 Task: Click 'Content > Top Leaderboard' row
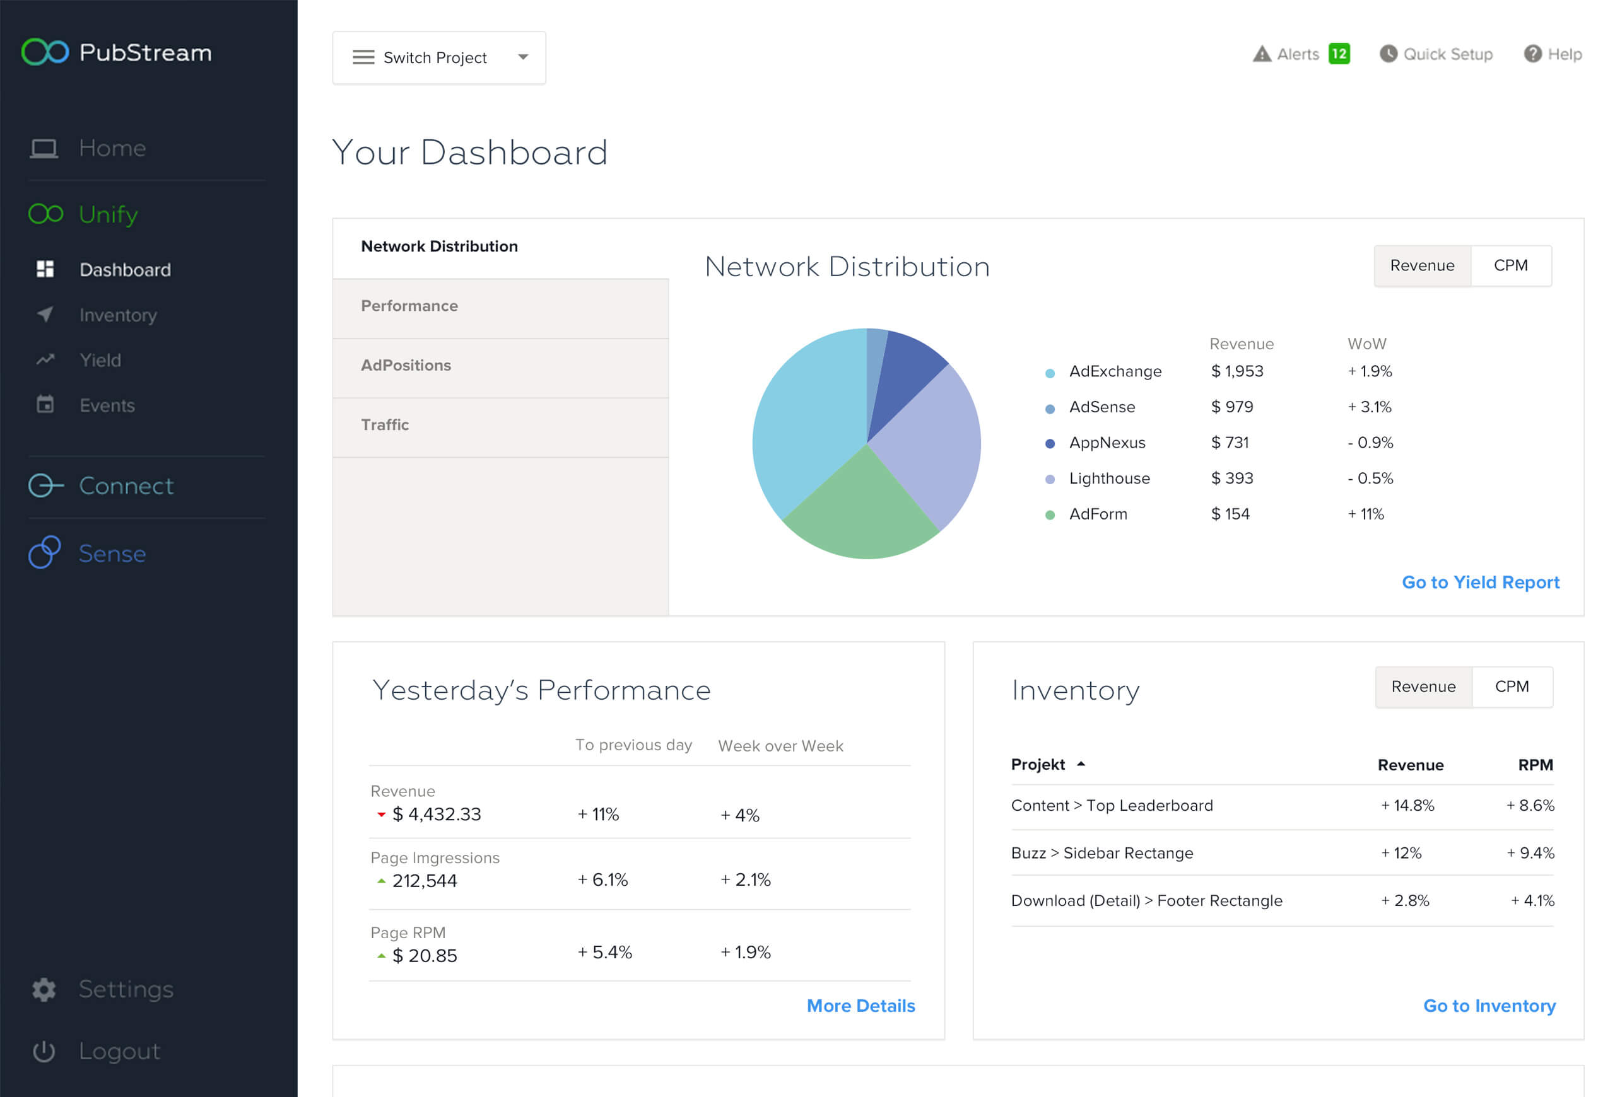pyautogui.click(x=1282, y=806)
